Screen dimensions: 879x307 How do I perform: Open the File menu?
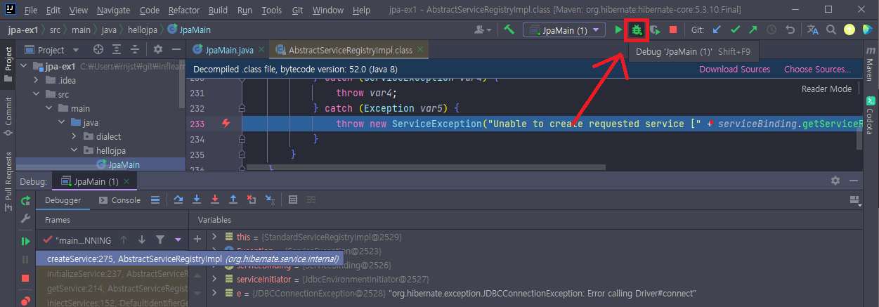[30, 11]
